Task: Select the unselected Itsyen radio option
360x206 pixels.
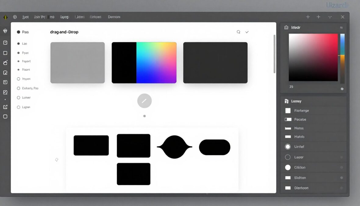Action: coord(19,79)
